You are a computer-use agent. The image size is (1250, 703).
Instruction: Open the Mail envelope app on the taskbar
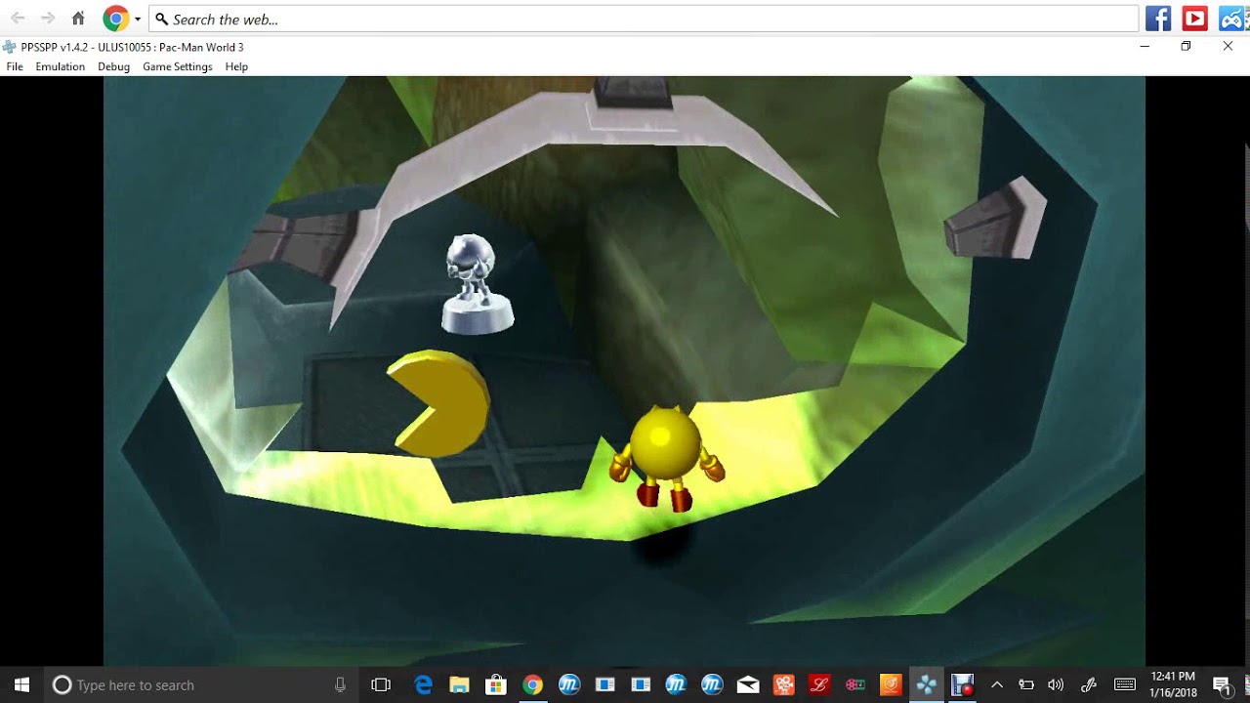click(x=748, y=684)
